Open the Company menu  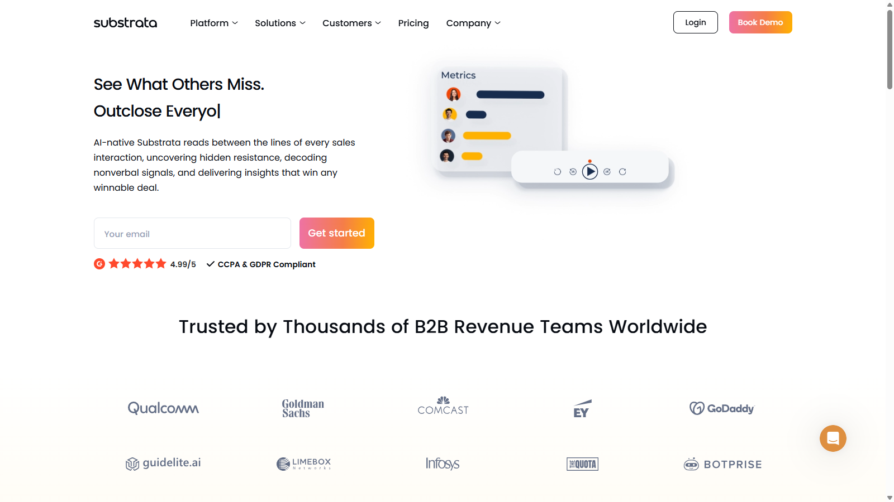click(473, 23)
